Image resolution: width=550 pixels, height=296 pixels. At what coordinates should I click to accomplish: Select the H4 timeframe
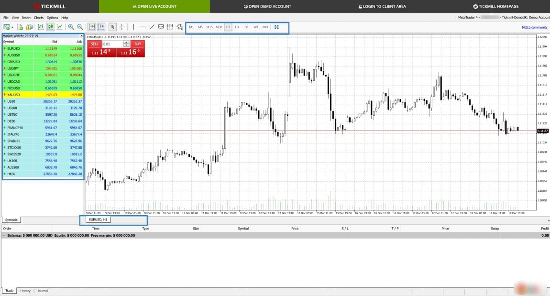tap(237, 27)
